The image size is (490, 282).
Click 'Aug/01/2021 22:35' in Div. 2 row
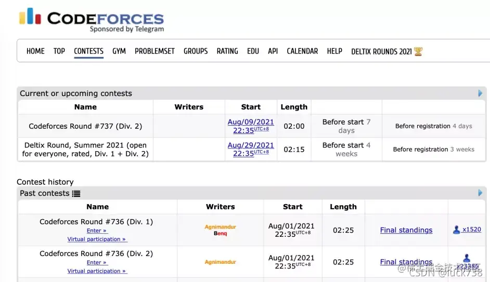tap(291, 262)
